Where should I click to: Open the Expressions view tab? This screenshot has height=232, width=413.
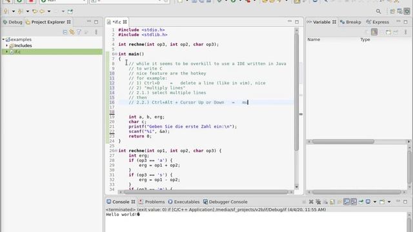[378, 22]
